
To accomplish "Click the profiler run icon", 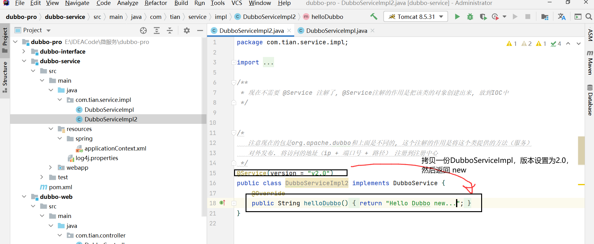I will click(x=495, y=16).
